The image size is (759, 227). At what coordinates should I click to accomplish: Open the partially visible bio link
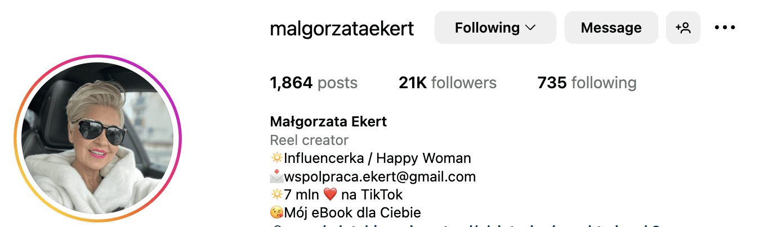(x=465, y=225)
